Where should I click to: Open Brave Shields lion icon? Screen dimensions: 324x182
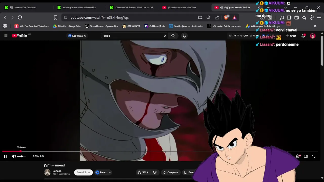[226, 17]
